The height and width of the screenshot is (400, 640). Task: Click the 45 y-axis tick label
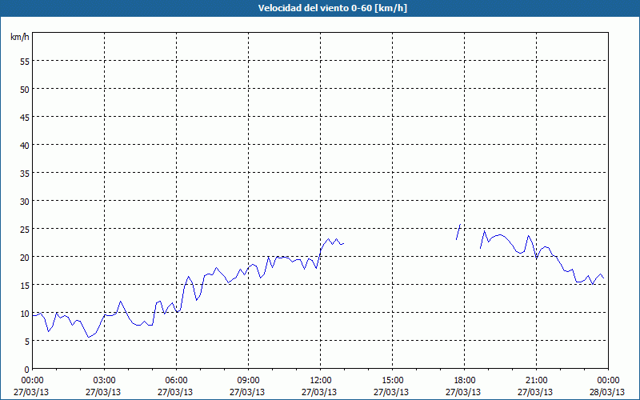25,117
